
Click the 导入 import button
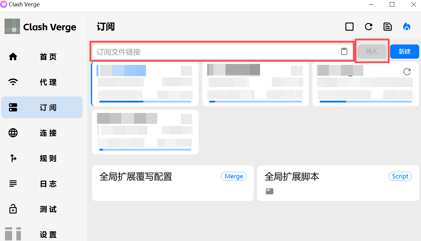click(372, 51)
